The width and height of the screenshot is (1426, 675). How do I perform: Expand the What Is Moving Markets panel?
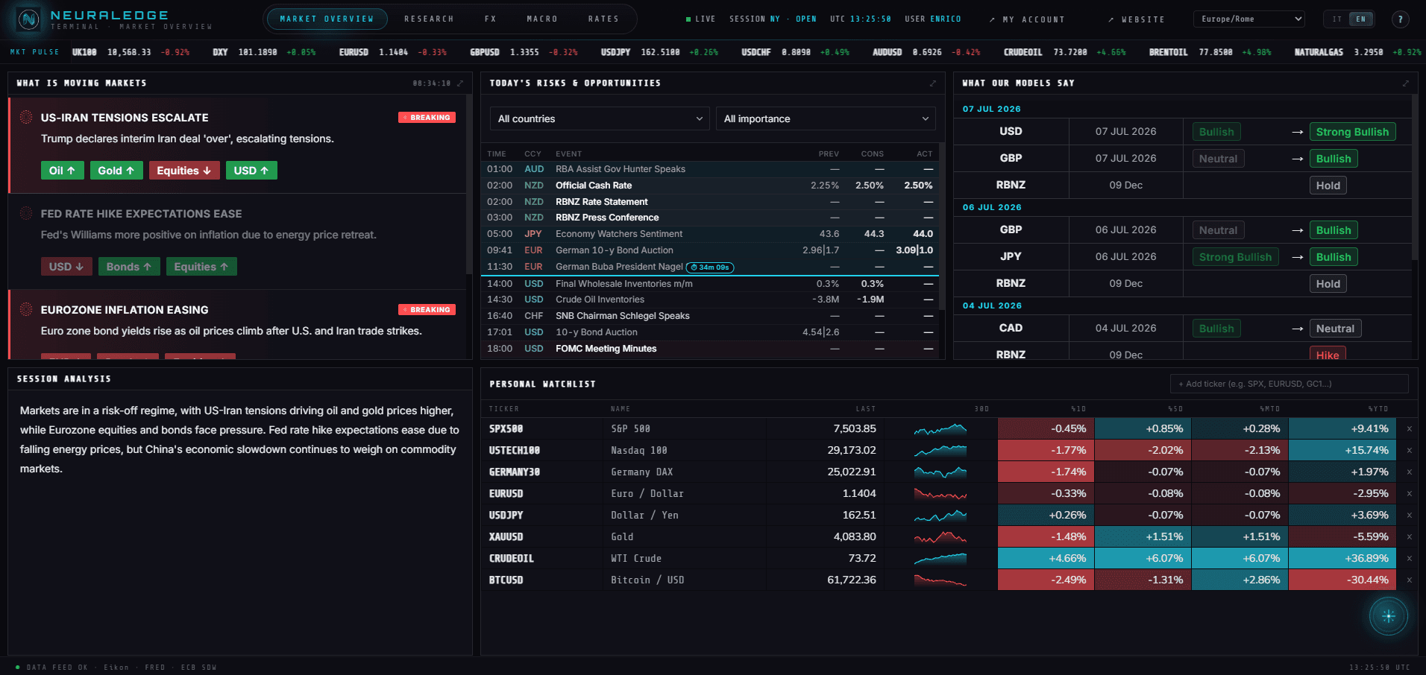coord(460,83)
